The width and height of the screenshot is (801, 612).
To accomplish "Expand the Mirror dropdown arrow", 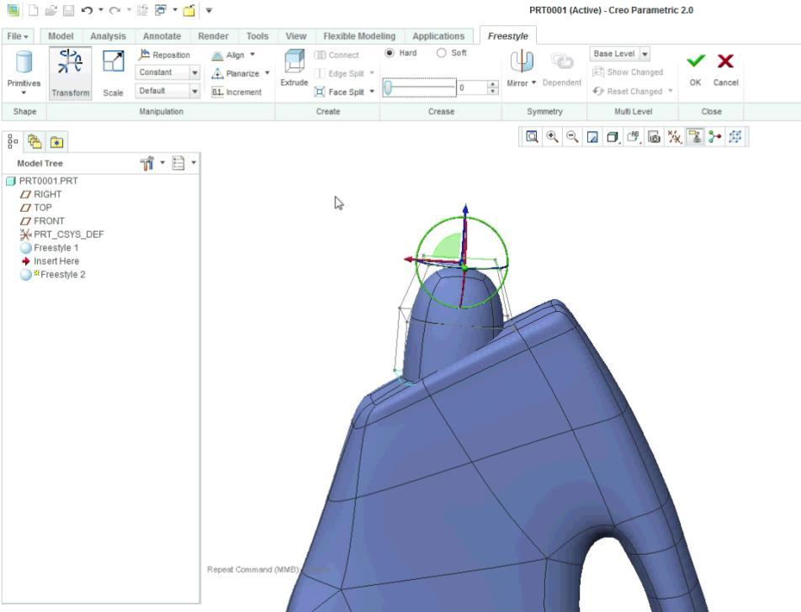I will 533,82.
